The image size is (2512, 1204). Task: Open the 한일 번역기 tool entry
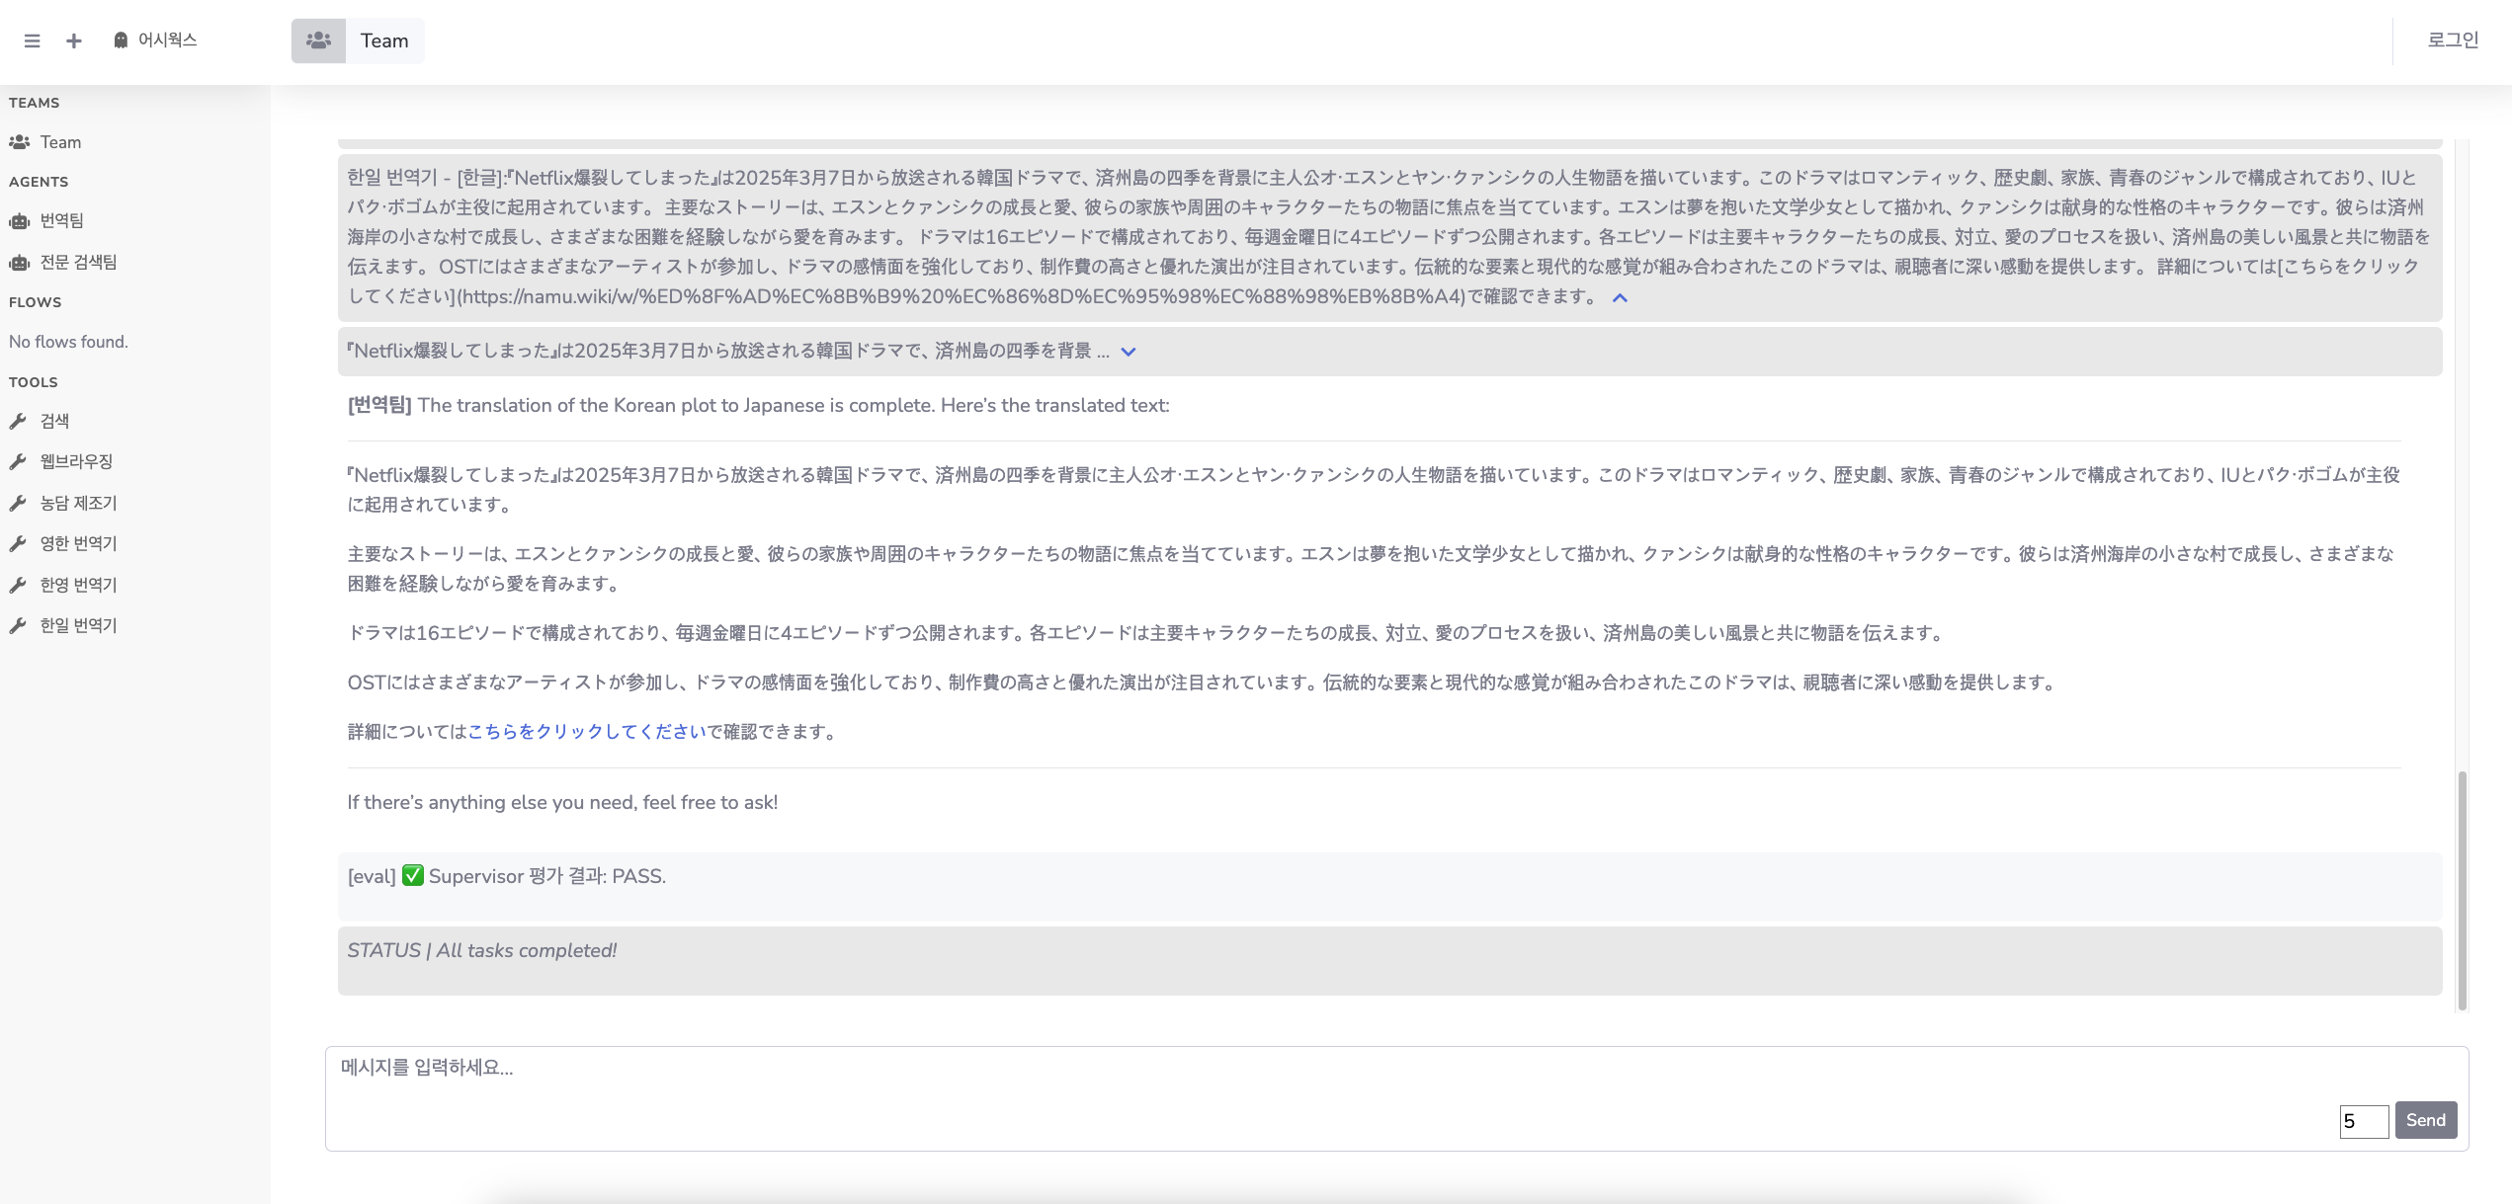pos(78,625)
